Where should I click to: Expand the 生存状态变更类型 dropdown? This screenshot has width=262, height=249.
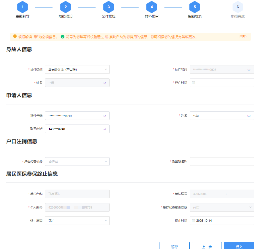pyautogui.click(x=222, y=207)
